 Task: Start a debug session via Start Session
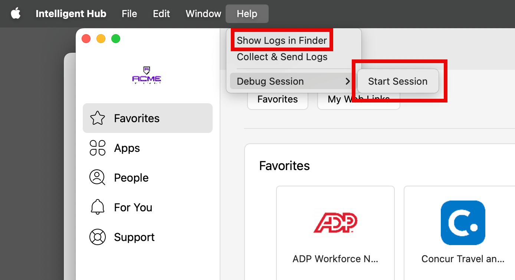coord(397,81)
